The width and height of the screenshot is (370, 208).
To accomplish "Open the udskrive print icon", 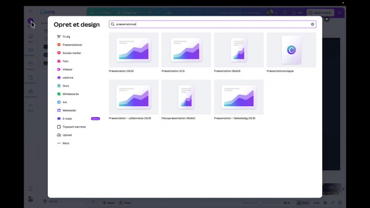I will pos(59,78).
